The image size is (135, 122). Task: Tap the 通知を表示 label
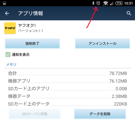pos(21,54)
